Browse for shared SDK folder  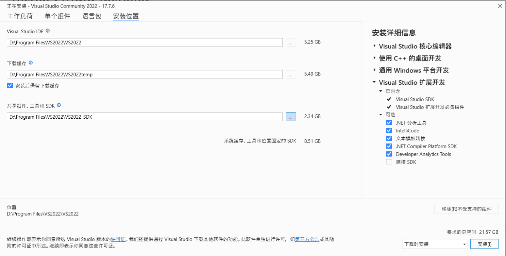291,117
